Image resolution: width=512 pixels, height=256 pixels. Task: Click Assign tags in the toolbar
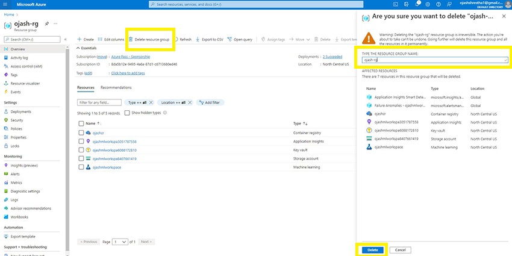(273, 40)
